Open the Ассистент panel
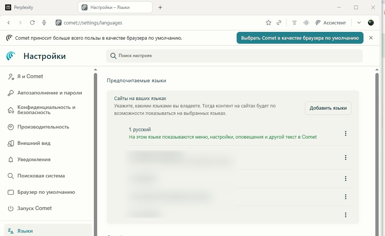 click(330, 23)
